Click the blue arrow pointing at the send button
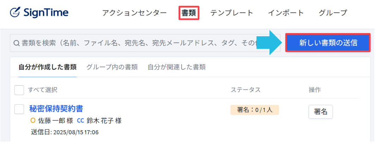This screenshot has height=144, width=376. (x=271, y=43)
